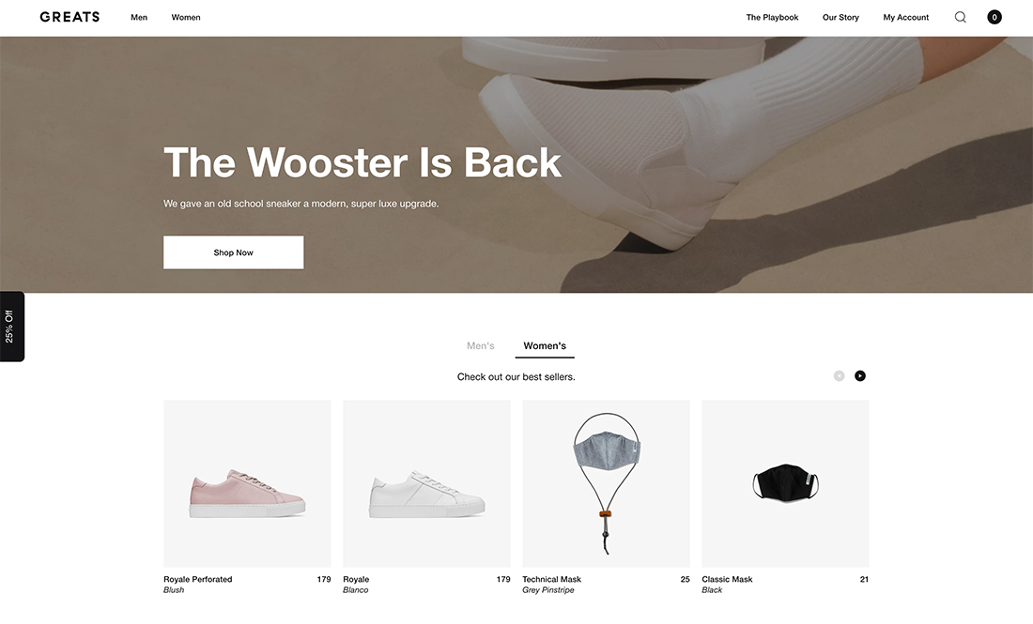This screenshot has height=624, width=1033.
Task: Go to My Account
Action: pyautogui.click(x=906, y=17)
